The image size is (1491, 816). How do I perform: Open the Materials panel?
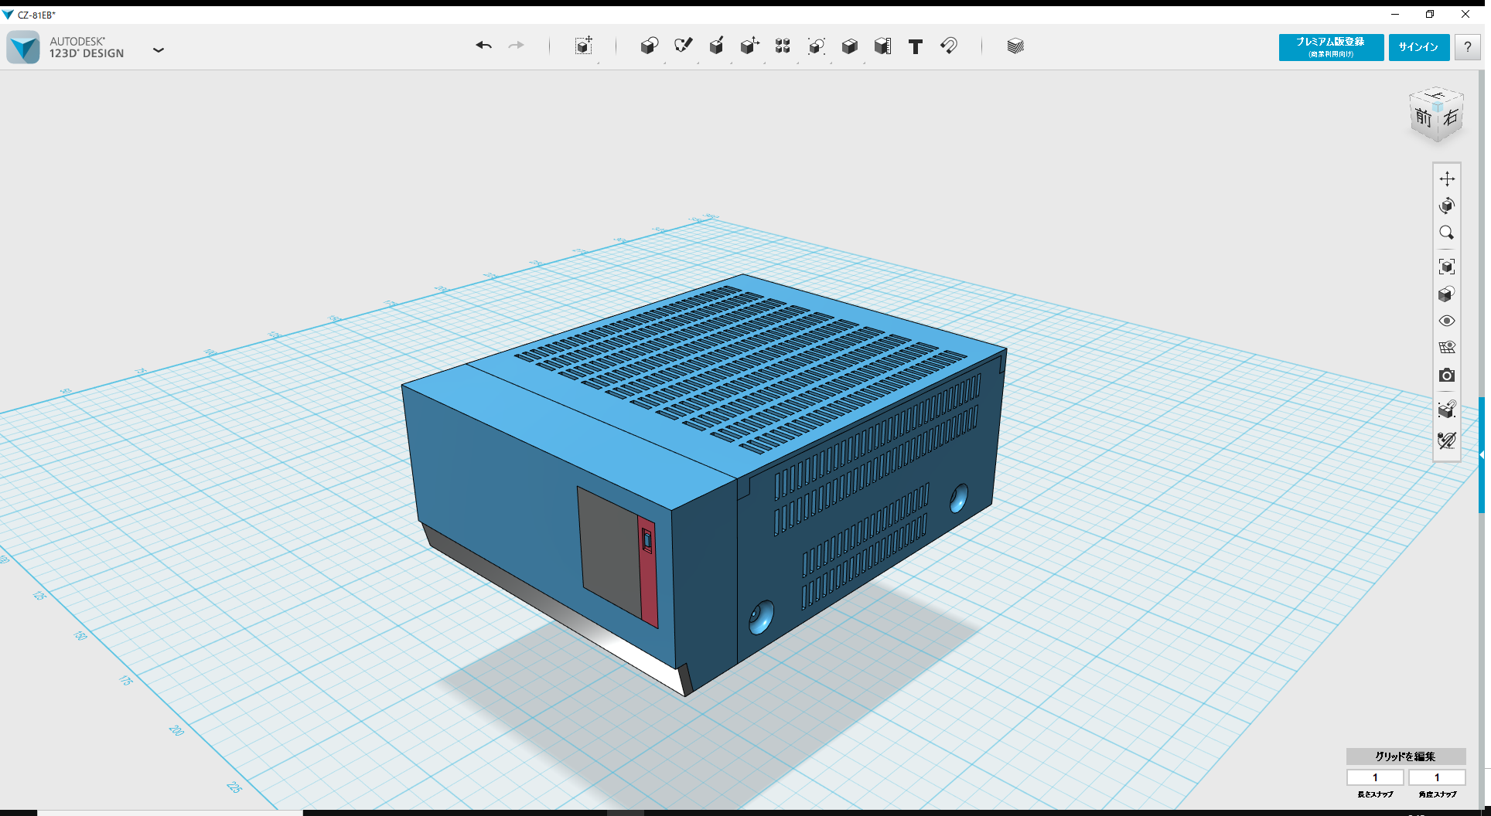click(x=1015, y=46)
